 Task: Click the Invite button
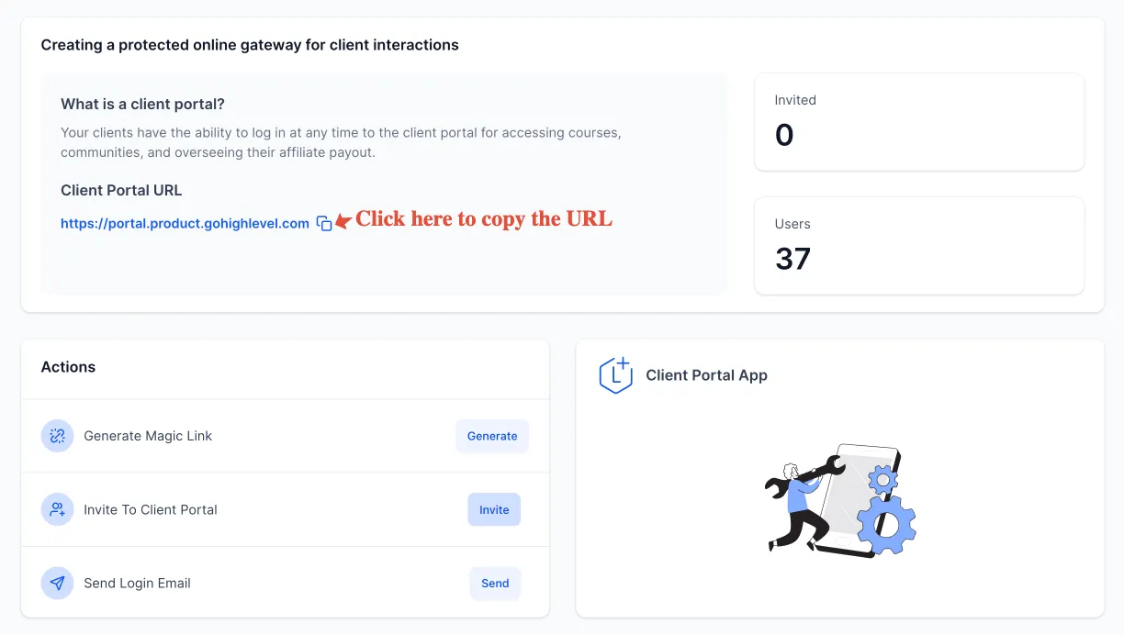click(494, 509)
